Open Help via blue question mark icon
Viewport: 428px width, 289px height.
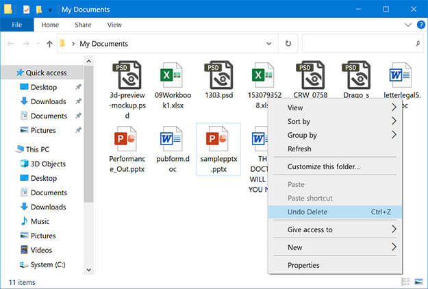[421, 25]
